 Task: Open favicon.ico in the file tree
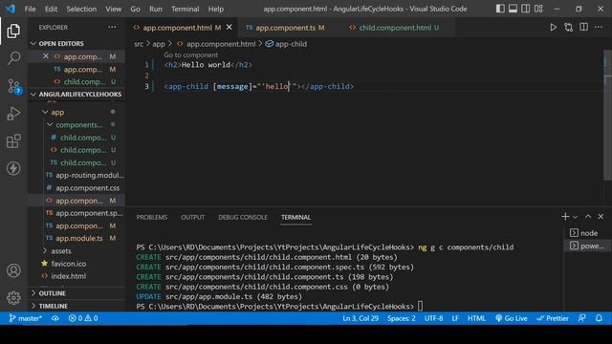click(76, 264)
